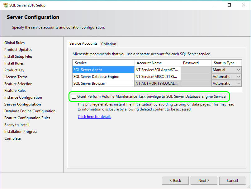Go to the Next setup step
The width and height of the screenshot is (251, 189).
[204, 181]
